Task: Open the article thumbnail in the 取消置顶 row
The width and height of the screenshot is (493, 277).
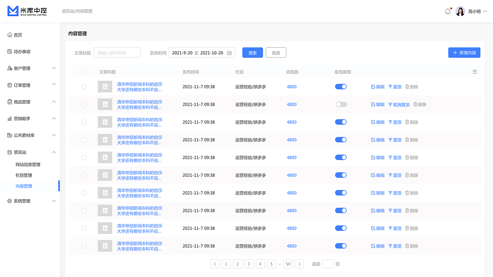Action: pos(105,104)
